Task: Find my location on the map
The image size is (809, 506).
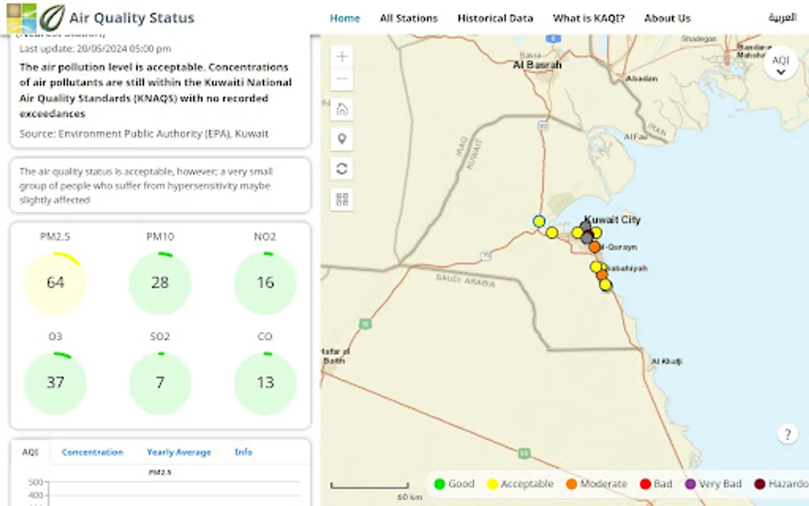Action: (342, 139)
